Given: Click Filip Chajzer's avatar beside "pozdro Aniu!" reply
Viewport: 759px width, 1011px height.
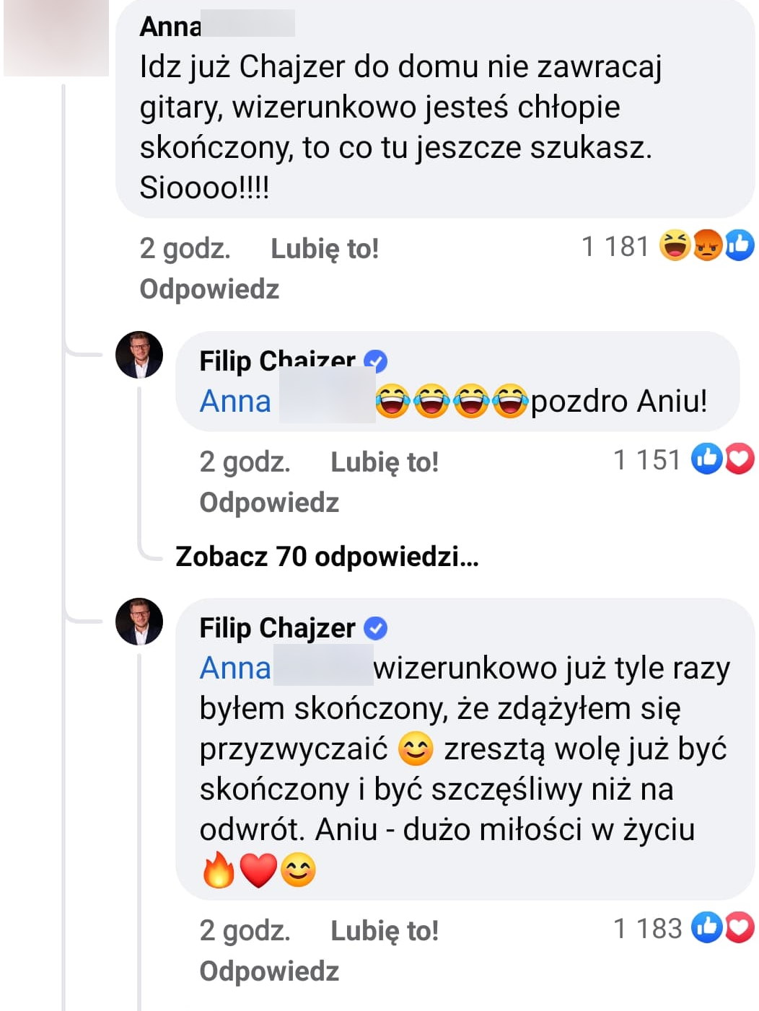Looking at the screenshot, I should (x=139, y=356).
